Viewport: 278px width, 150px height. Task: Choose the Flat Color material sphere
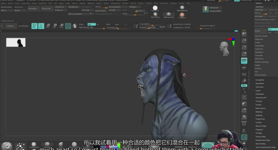tap(155, 8)
